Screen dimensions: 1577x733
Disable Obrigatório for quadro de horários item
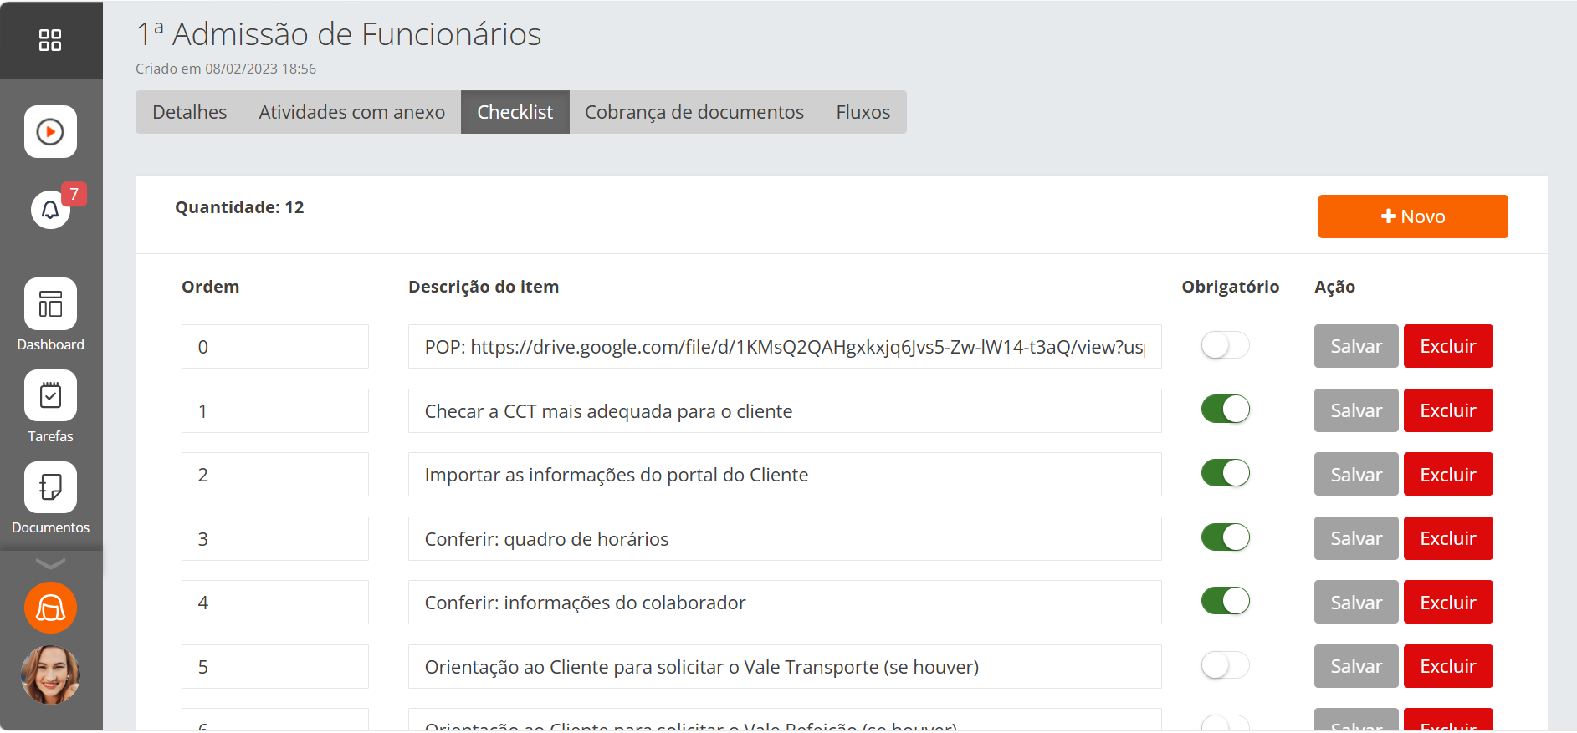[x=1225, y=537]
